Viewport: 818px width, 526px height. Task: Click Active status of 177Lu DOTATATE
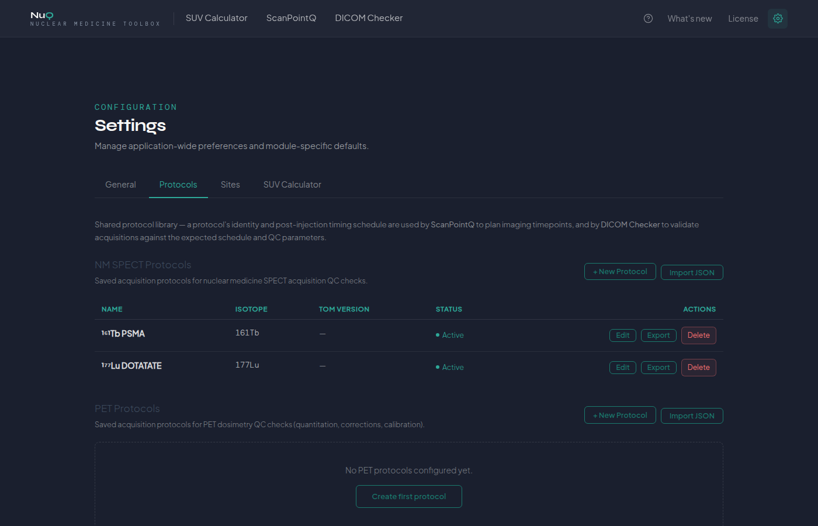(x=450, y=367)
